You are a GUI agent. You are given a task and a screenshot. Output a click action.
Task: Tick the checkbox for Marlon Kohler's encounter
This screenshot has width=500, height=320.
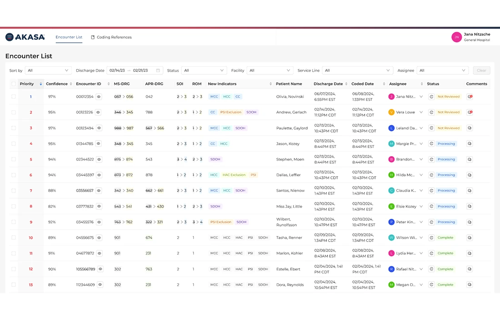tap(13, 253)
